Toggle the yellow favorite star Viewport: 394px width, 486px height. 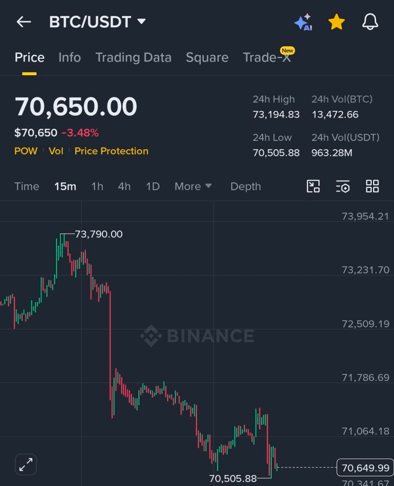[x=336, y=22]
